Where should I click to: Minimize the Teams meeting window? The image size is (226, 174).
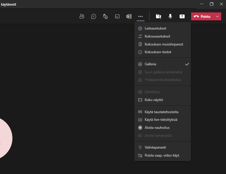click(202, 4)
